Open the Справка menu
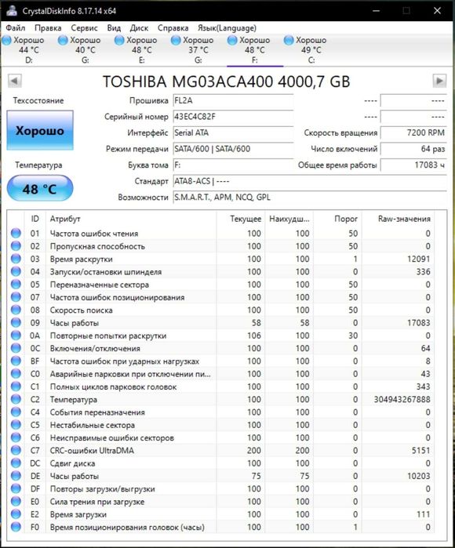 [x=173, y=28]
